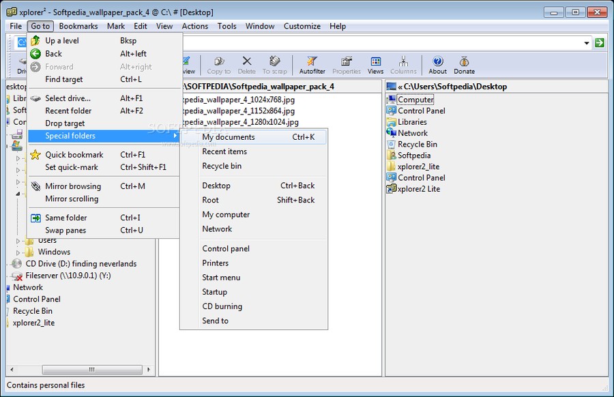Choose Root in the submenu
614x397 pixels.
point(254,200)
